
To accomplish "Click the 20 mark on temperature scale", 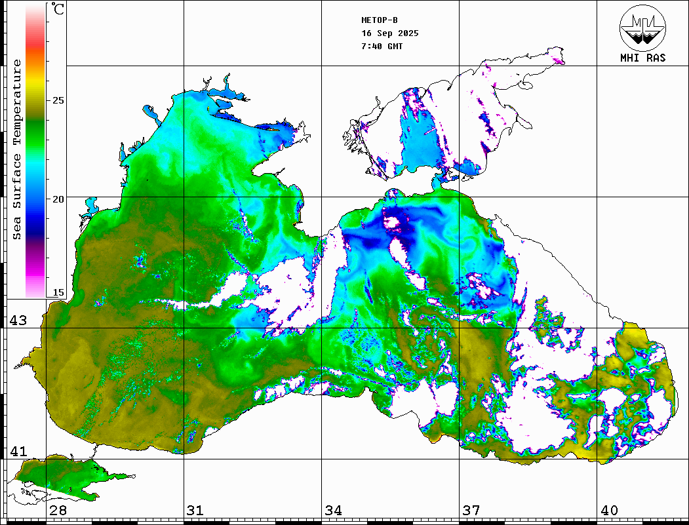I will pyautogui.click(x=58, y=199).
